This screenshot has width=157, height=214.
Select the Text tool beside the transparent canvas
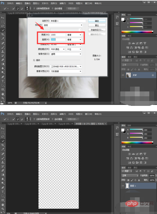[x=3, y=192]
